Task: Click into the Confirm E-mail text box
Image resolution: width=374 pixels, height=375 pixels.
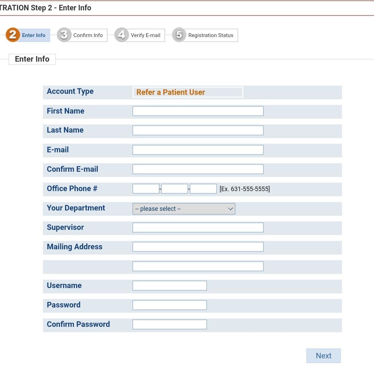Action: (198, 169)
